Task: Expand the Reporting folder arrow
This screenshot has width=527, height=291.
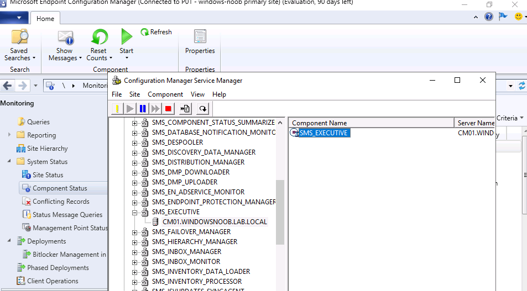Action: pyautogui.click(x=9, y=135)
